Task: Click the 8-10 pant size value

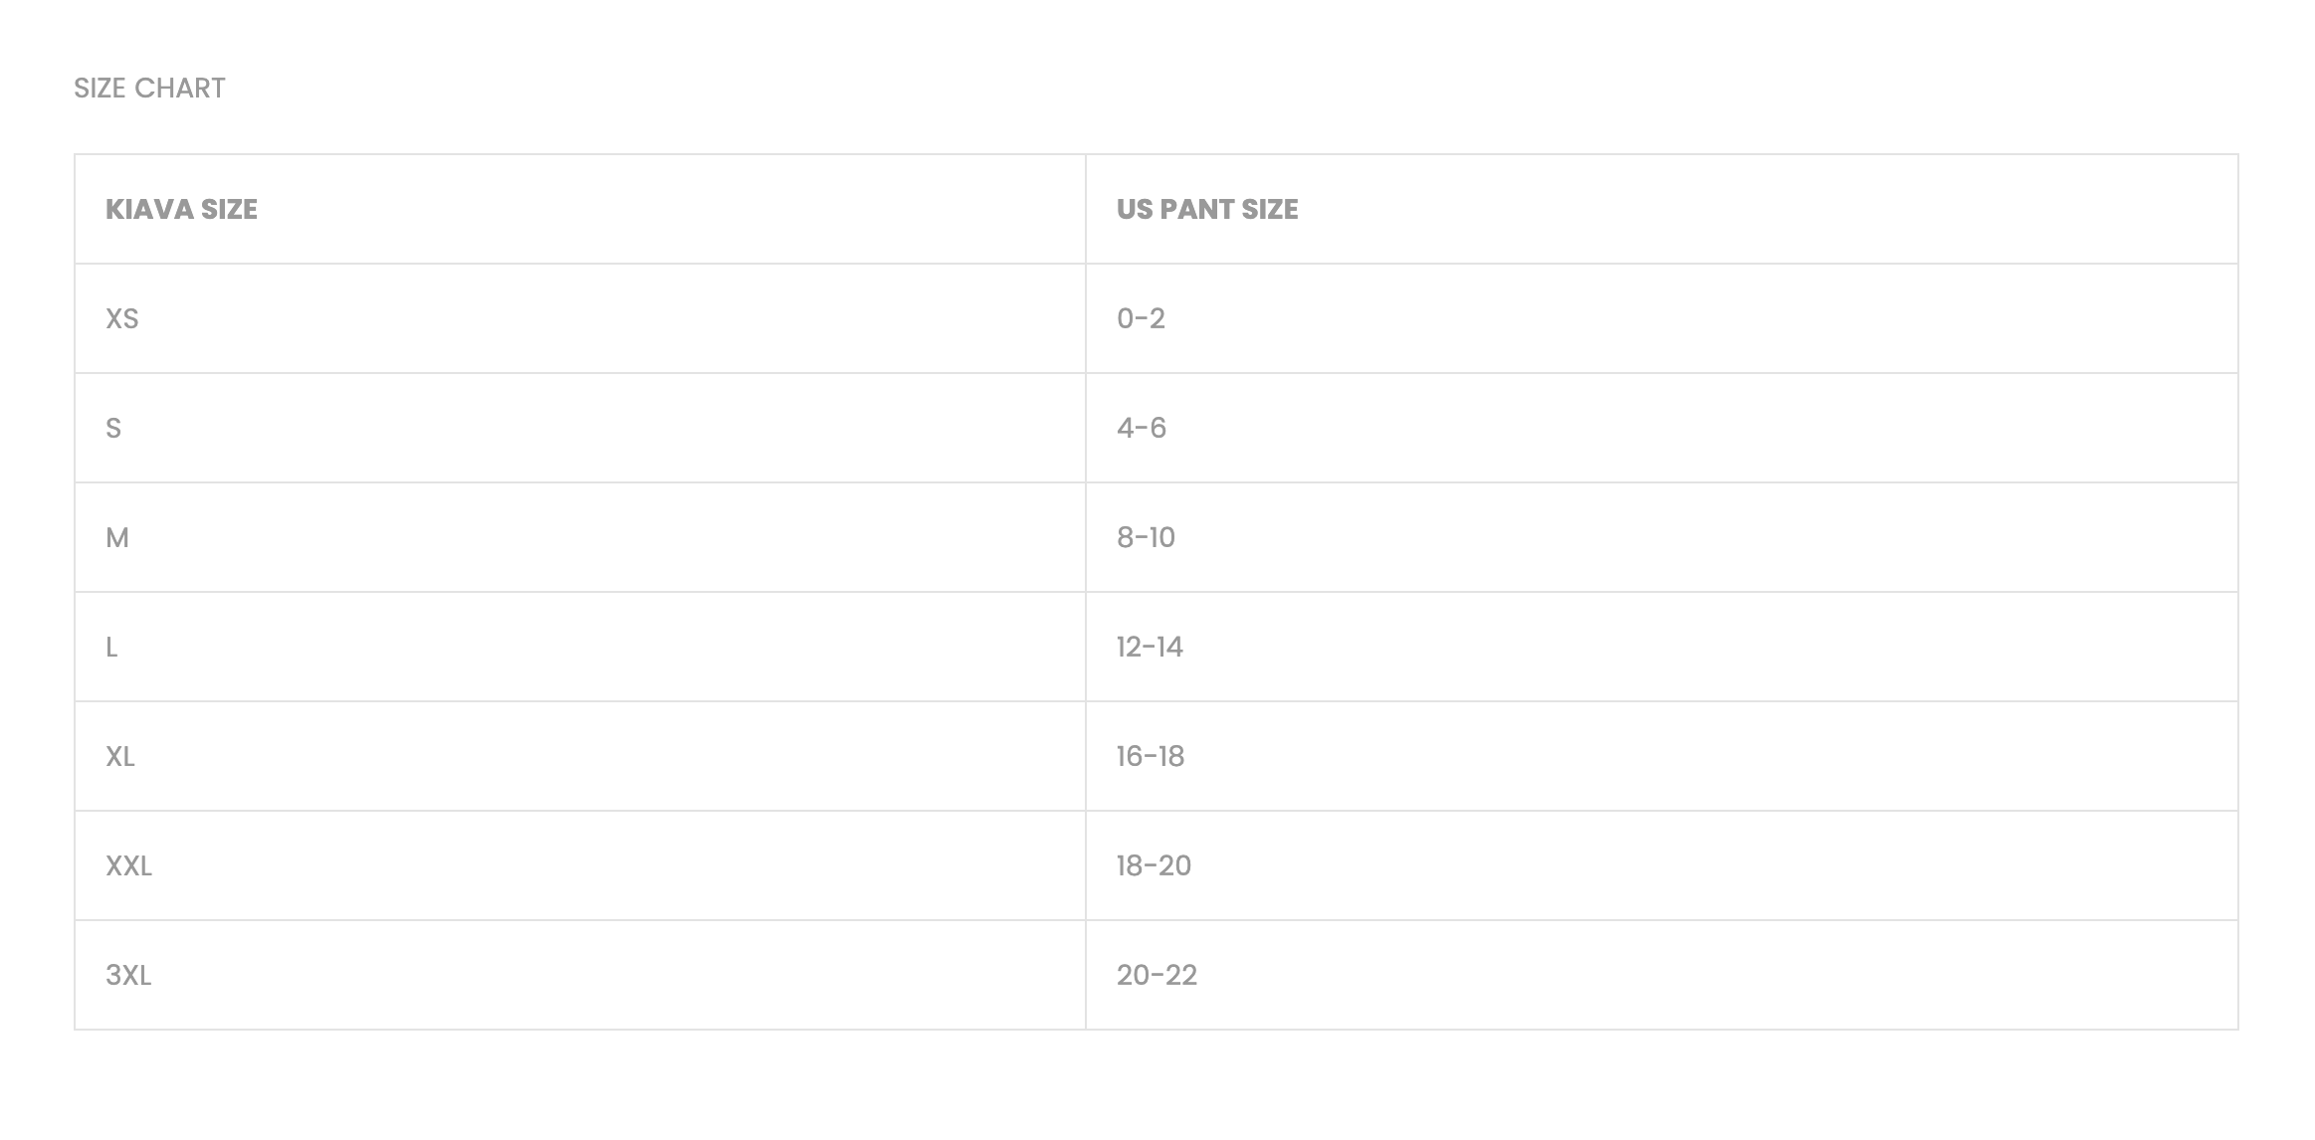Action: [x=1146, y=537]
